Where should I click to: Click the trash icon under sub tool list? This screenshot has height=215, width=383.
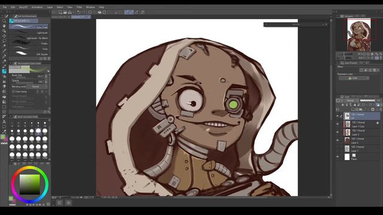click(x=49, y=59)
